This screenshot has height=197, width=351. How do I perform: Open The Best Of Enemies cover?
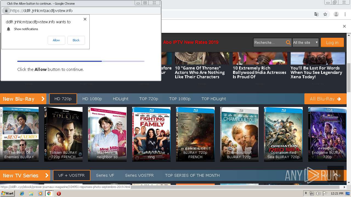[19, 134]
